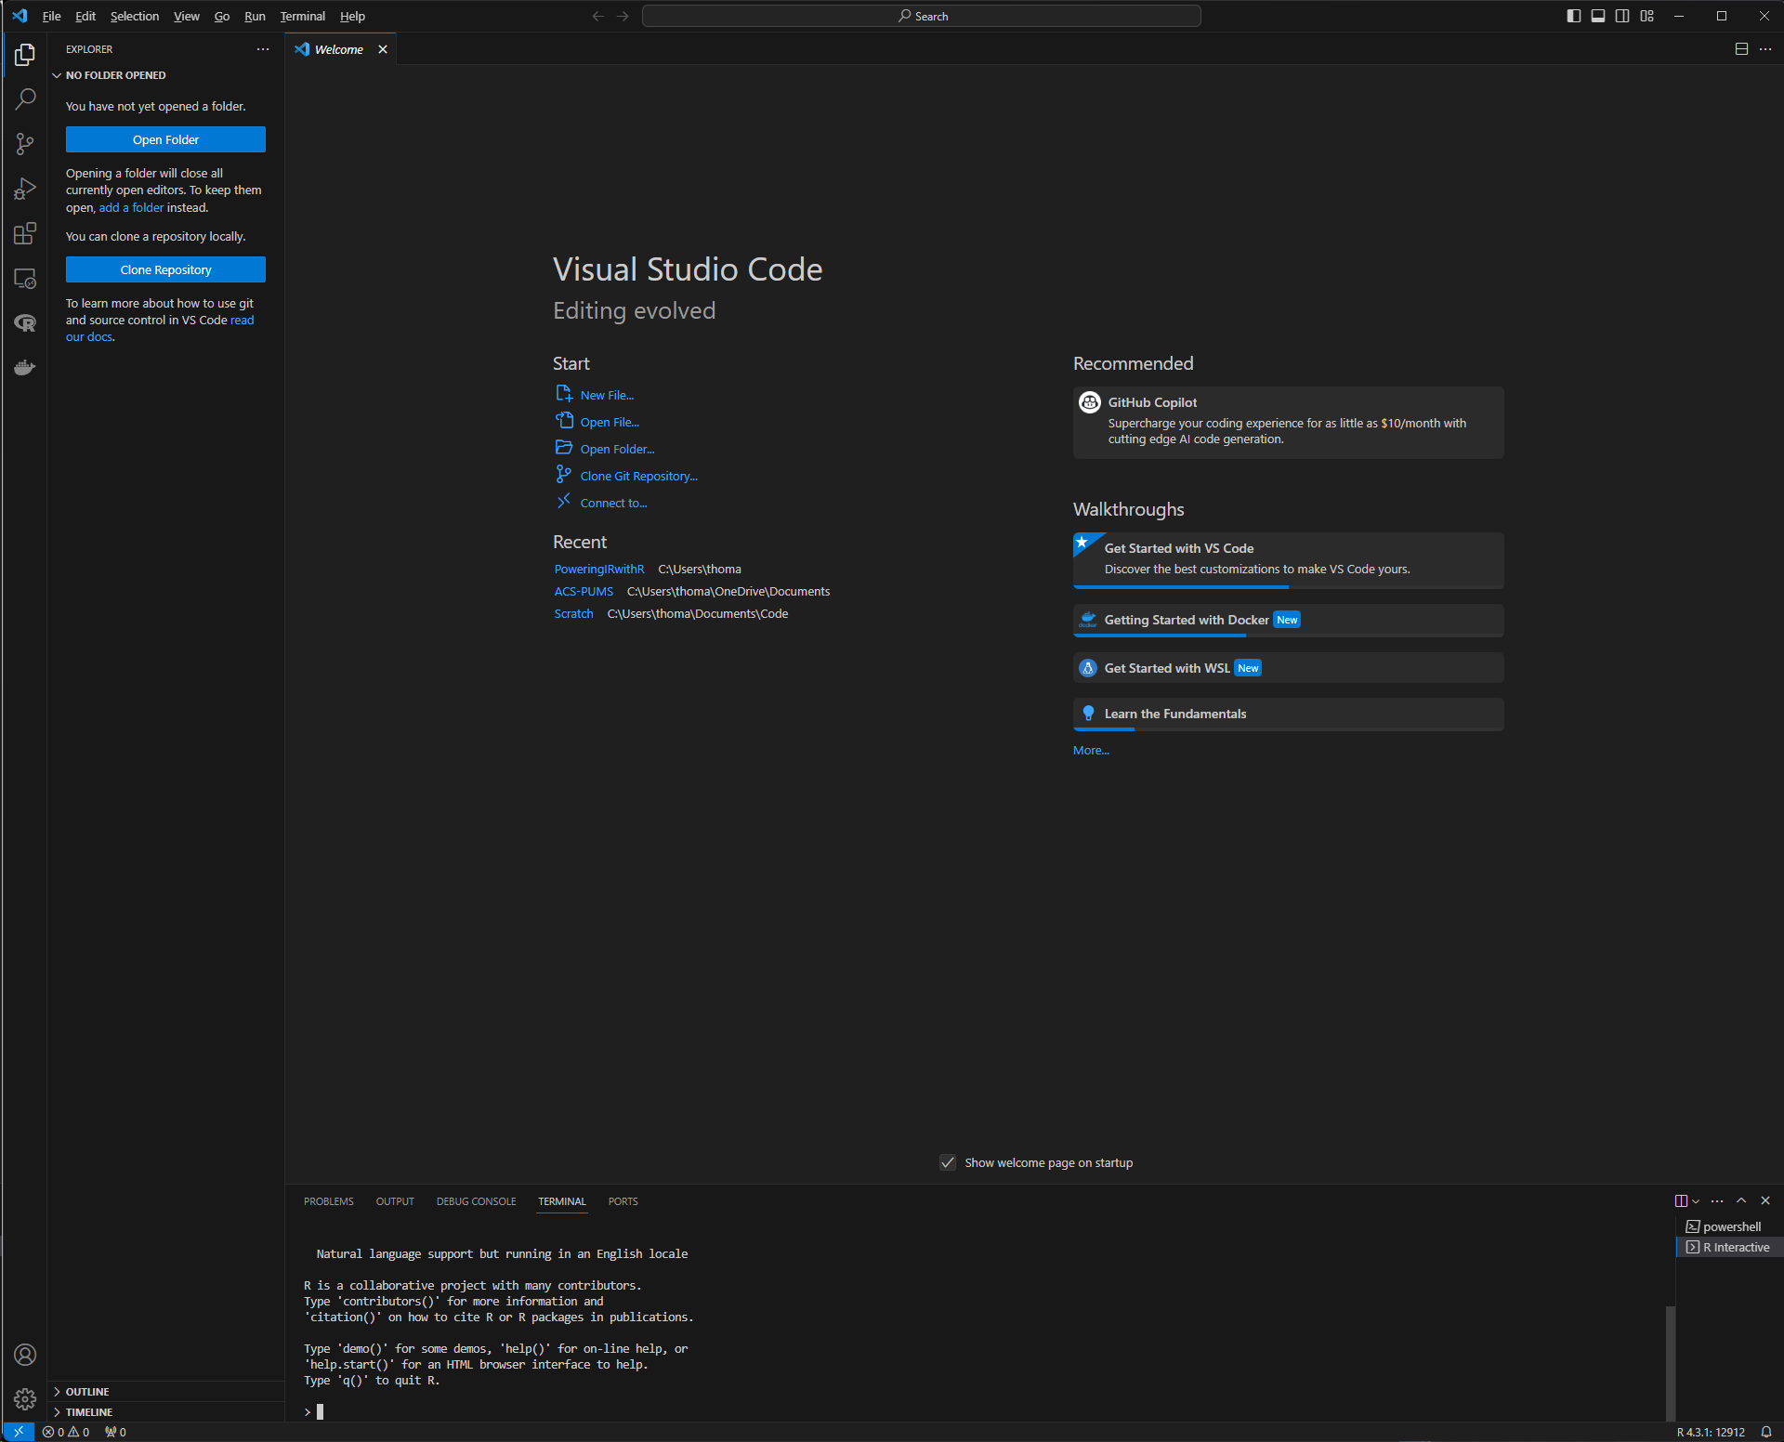Screen dimensions: 1784x1442
Task: Click the VS Code logo in title bar
Action: click(x=20, y=16)
